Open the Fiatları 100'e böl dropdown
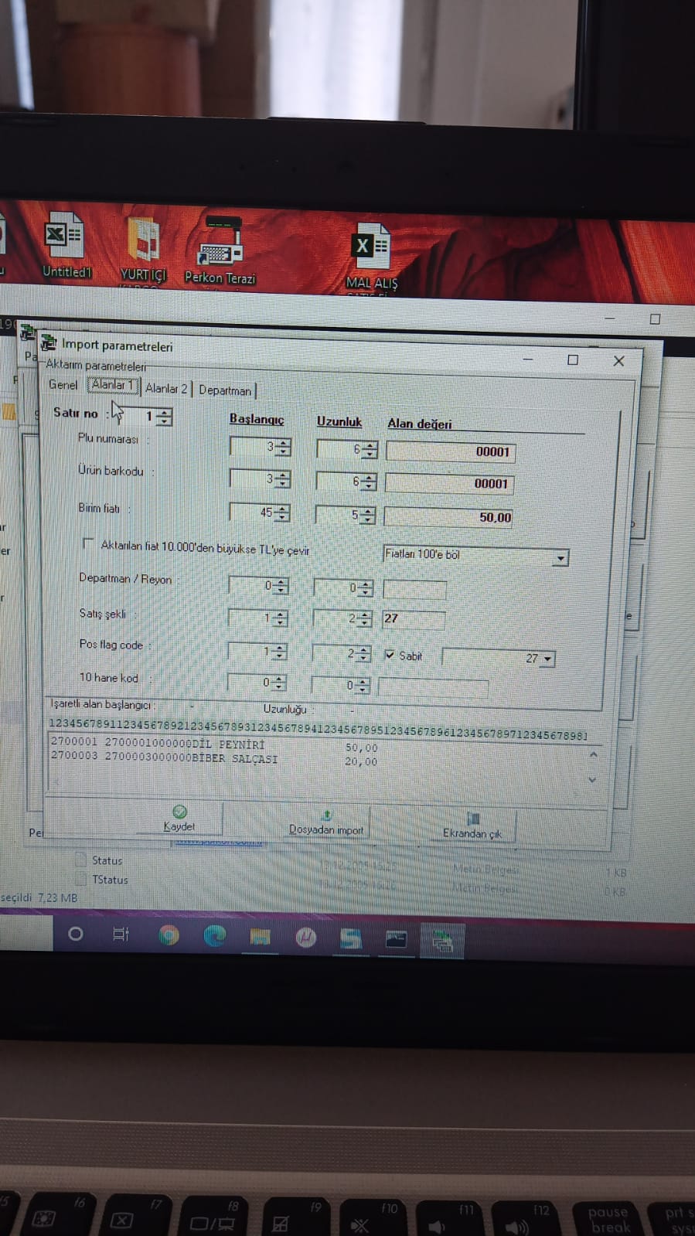 (561, 557)
